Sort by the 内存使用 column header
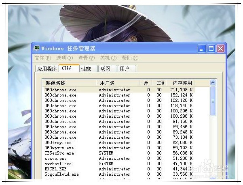The width and height of the screenshot is (243, 185). [180, 83]
